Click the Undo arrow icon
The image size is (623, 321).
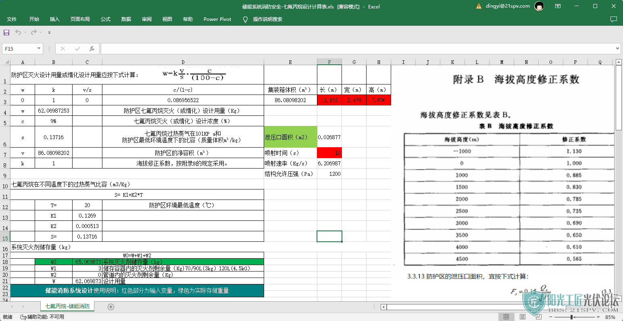coord(18,32)
